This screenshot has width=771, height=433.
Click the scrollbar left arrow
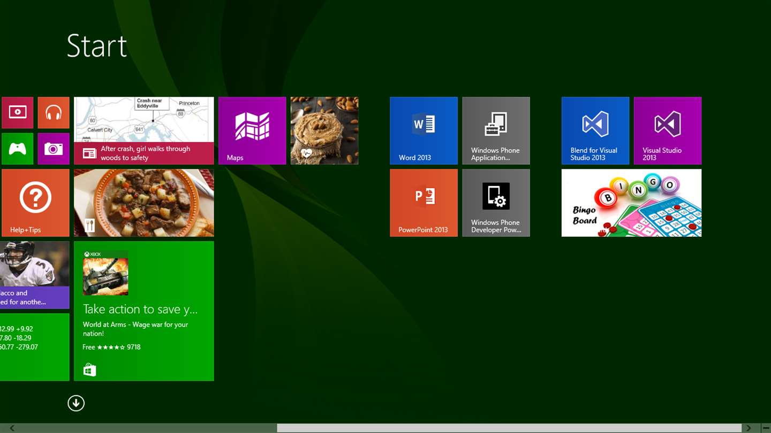point(12,428)
